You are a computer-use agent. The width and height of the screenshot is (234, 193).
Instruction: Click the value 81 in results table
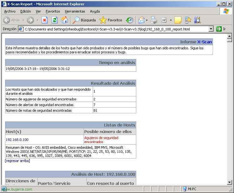coord(95,110)
